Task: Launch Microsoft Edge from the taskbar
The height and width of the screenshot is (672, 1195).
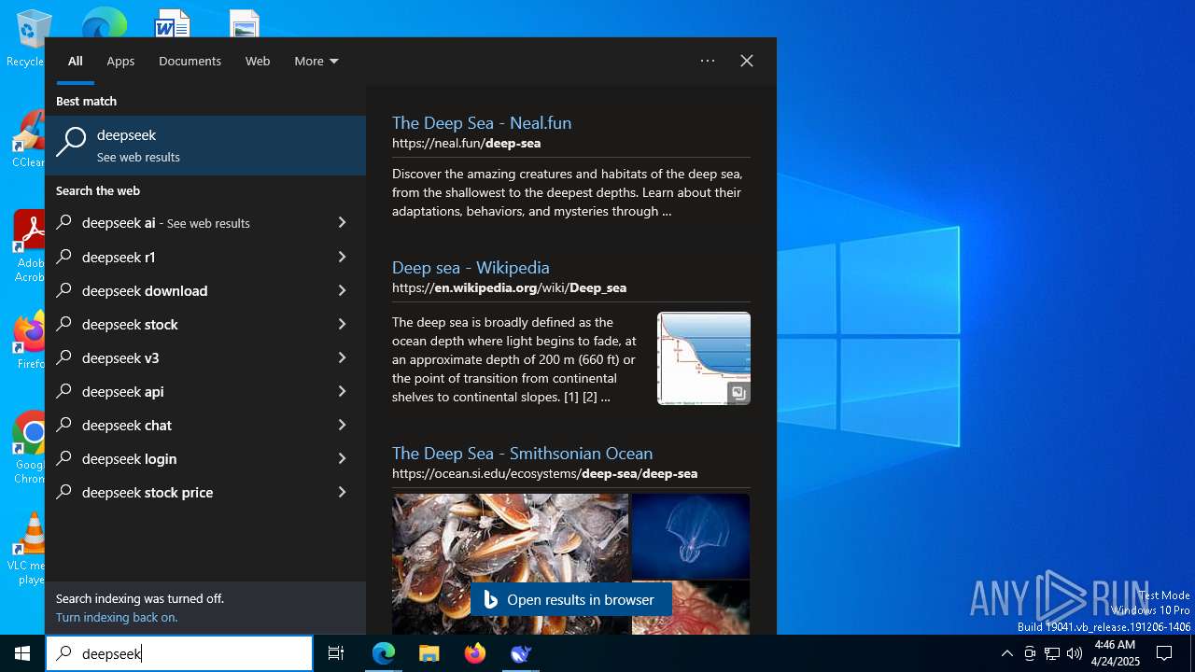Action: [x=384, y=653]
